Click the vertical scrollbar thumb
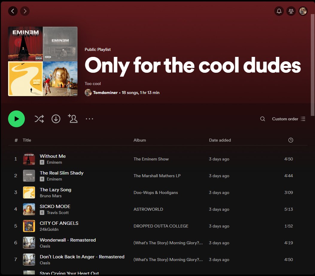315x276 pixels. click(312, 65)
